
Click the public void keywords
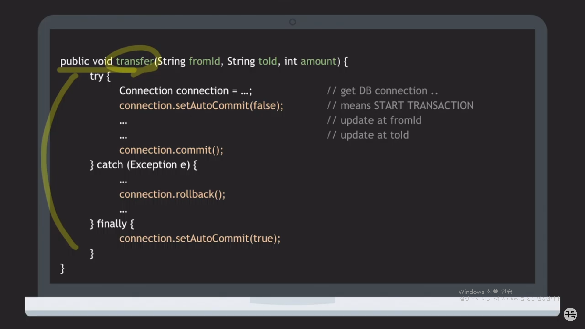point(86,61)
